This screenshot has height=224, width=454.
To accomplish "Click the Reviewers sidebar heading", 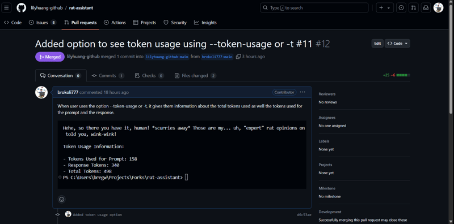I will click(x=327, y=94).
